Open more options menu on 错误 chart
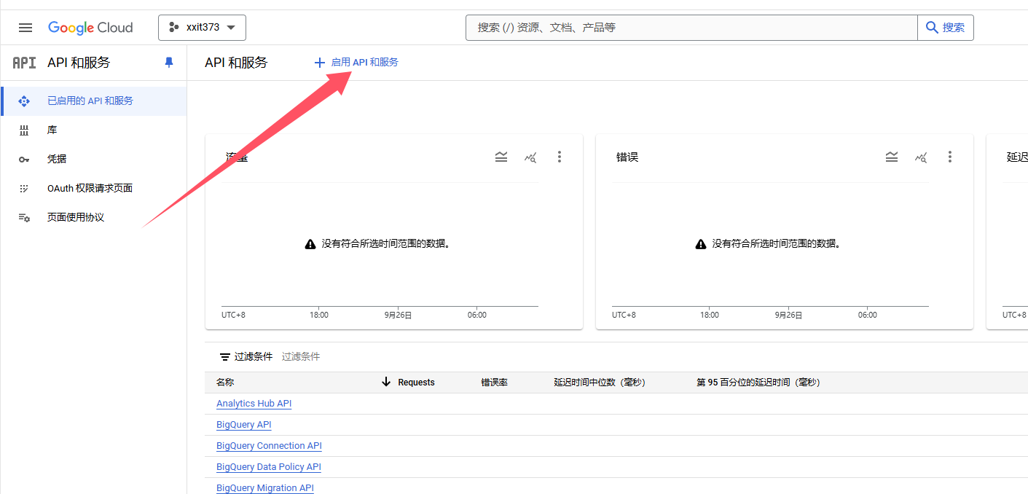The height and width of the screenshot is (494, 1028). point(950,157)
